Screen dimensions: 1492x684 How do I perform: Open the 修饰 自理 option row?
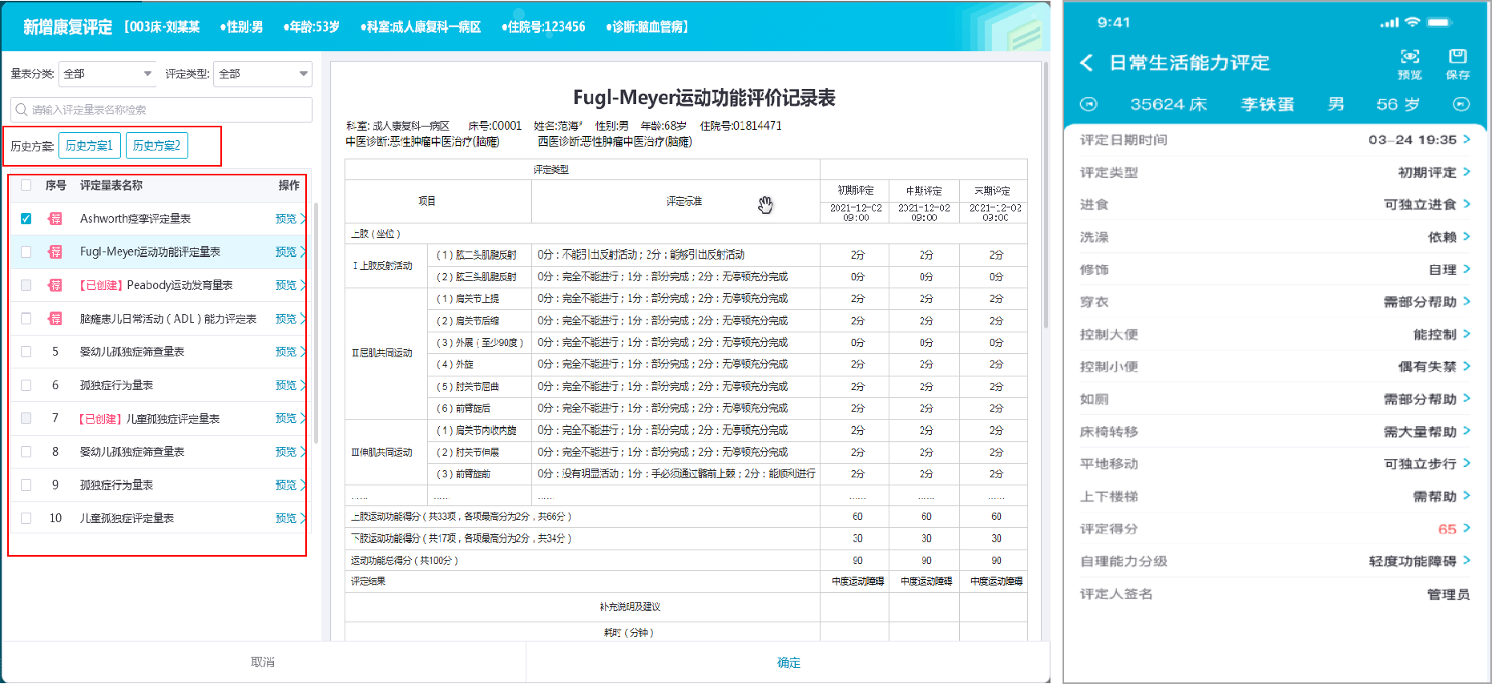pos(1275,270)
